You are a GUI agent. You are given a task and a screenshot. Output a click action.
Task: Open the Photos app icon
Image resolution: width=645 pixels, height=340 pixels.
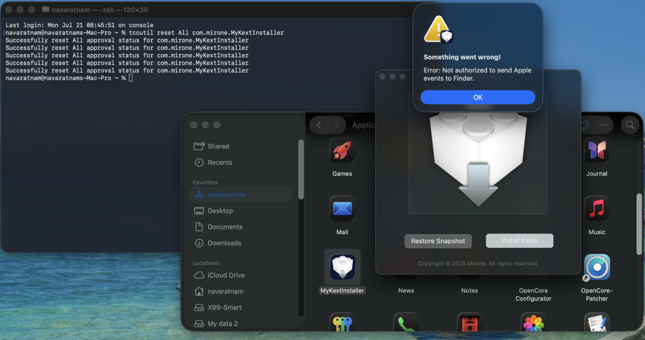click(x=533, y=323)
